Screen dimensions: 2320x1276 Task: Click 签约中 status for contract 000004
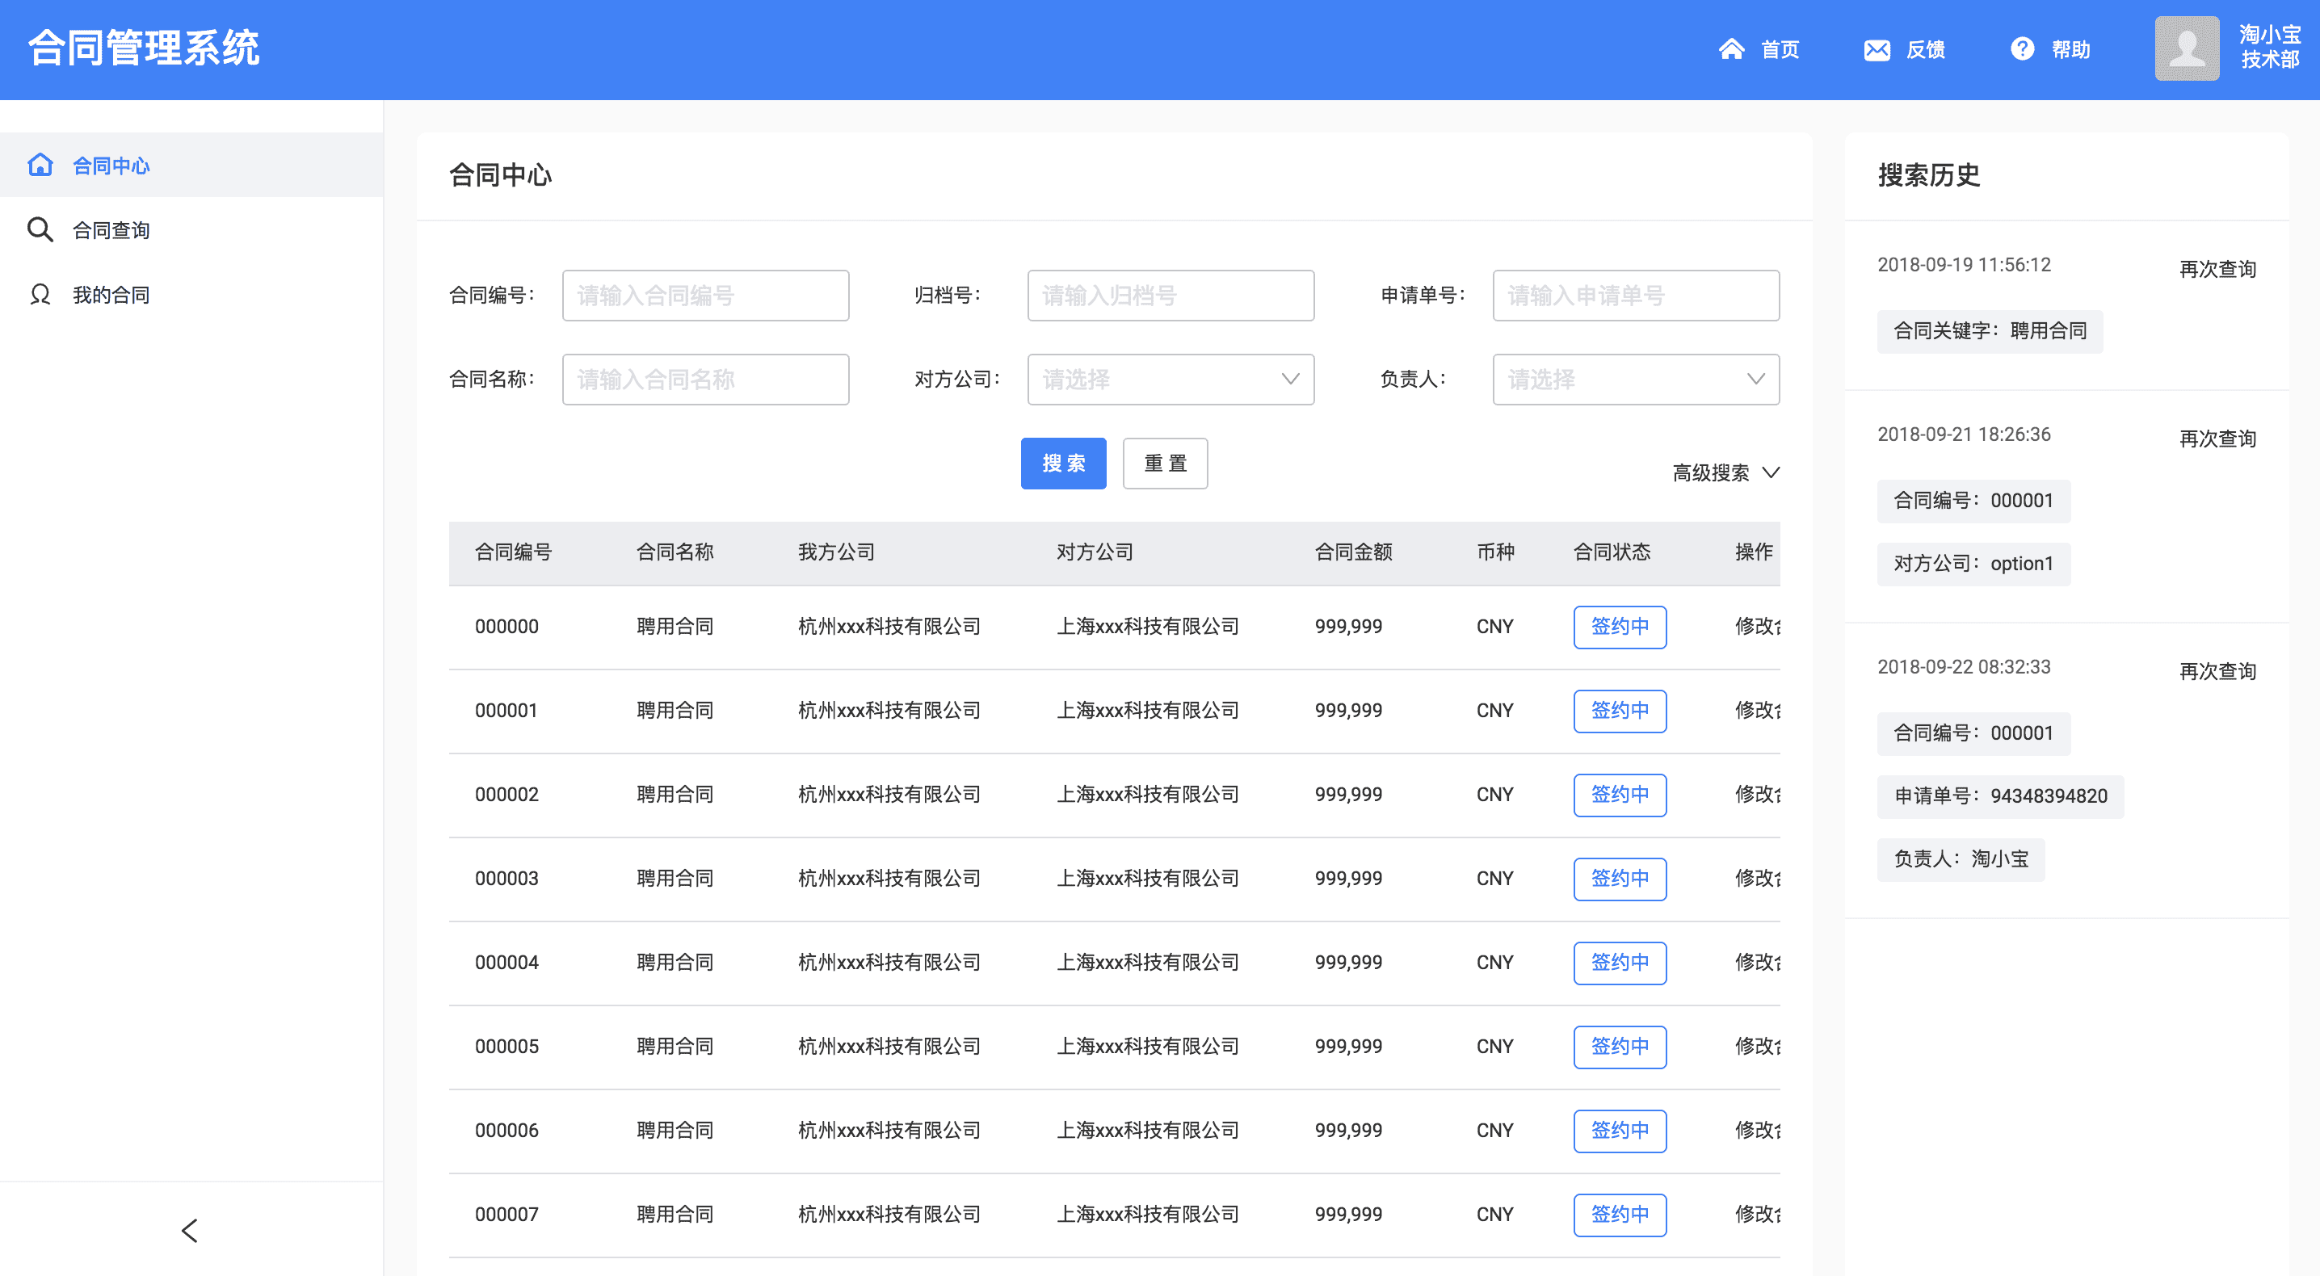click(x=1620, y=963)
